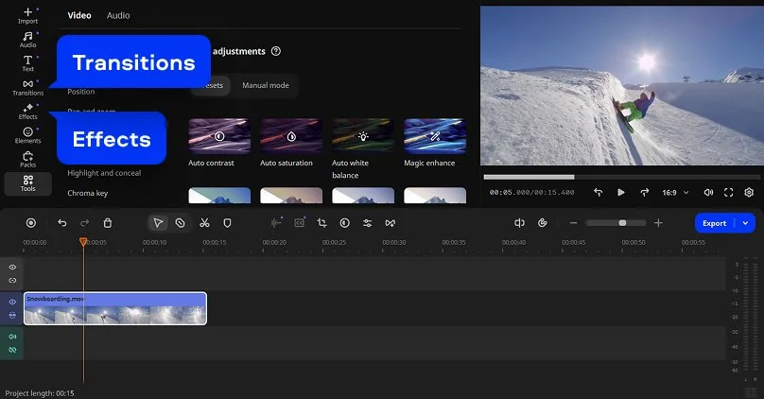Image resolution: width=764 pixels, height=399 pixels.
Task: Open the Transitions panel in the sidebar
Action: click(x=27, y=87)
